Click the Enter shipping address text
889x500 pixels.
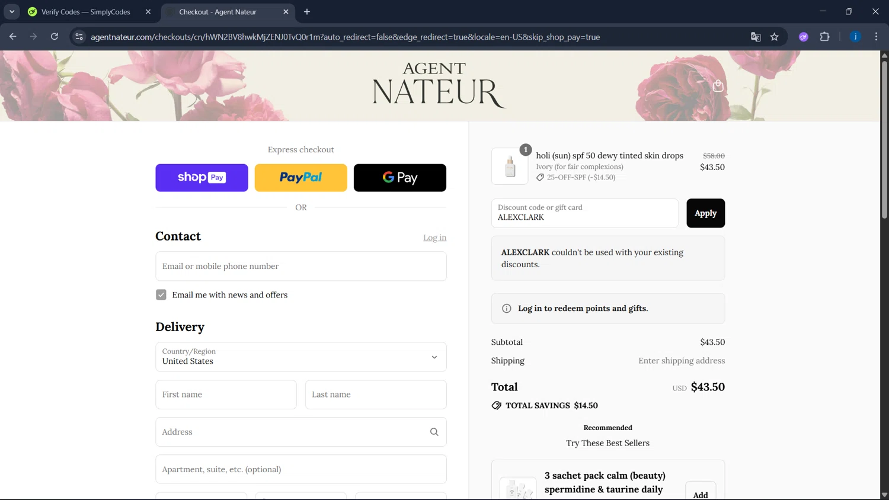pos(682,361)
